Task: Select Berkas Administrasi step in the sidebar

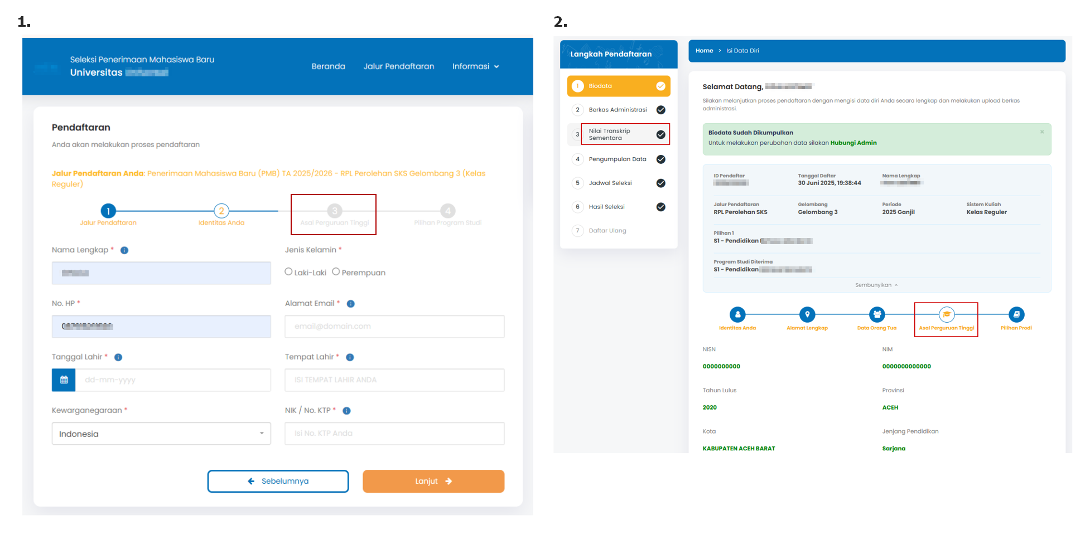Action: 618,110
